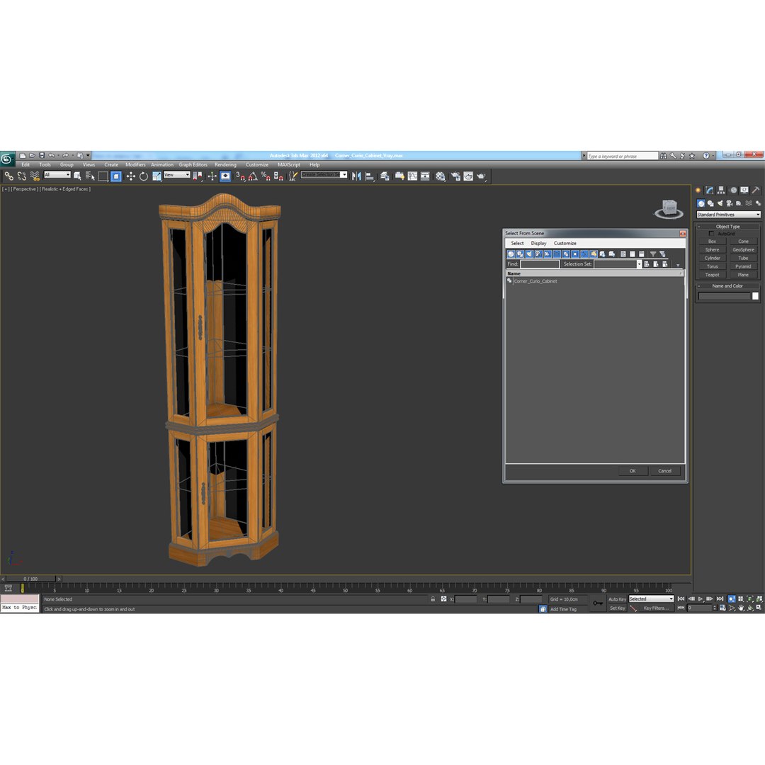Screen dimensions: 765x765
Task: Click the object color swatch
Action: point(755,296)
